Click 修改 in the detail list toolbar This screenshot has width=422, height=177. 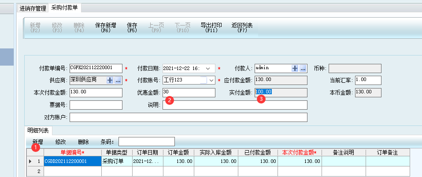coord(61,142)
